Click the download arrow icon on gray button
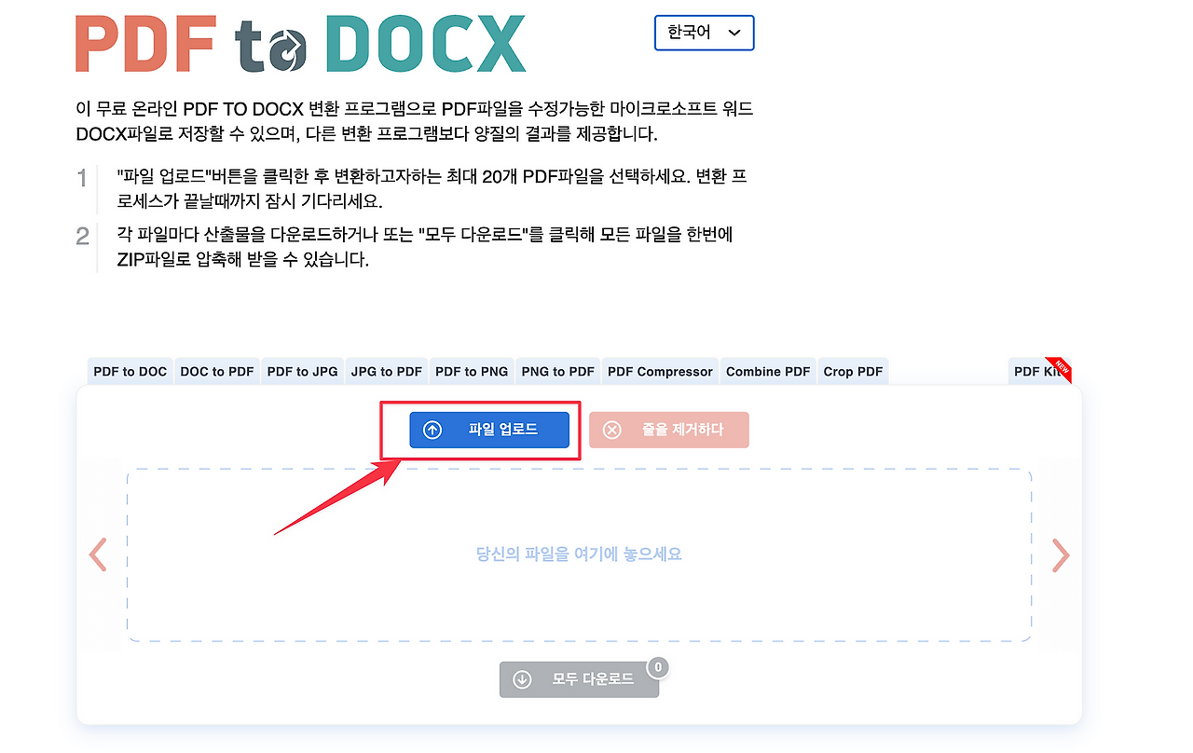1193x753 pixels. (522, 679)
